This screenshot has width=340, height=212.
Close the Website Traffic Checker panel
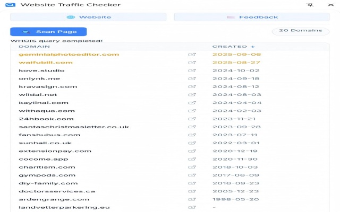pos(331,5)
